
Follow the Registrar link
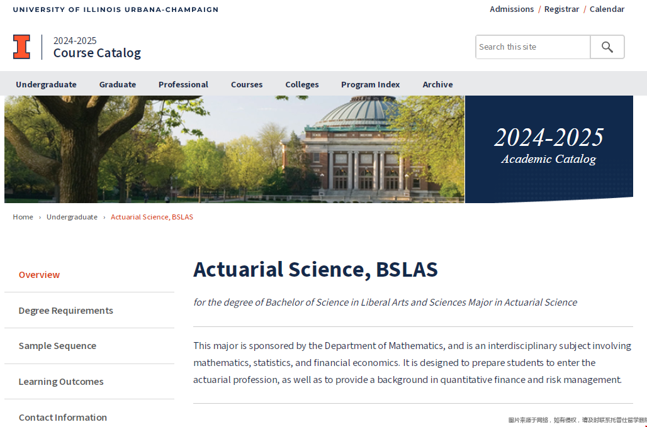(561, 9)
